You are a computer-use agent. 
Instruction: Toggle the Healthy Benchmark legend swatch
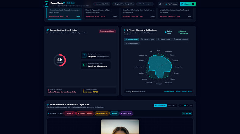(x=179, y=32)
